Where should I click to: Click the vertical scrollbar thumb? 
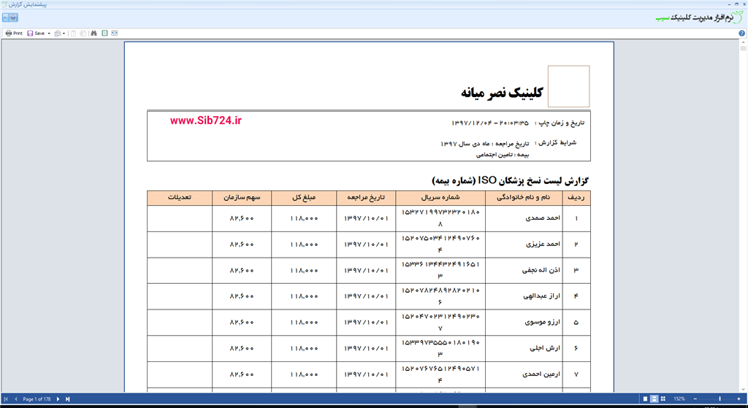click(x=743, y=49)
